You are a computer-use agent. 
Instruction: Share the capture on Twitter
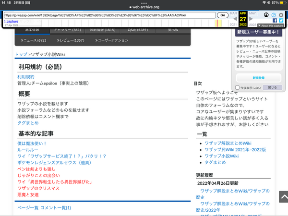tap(281, 21)
